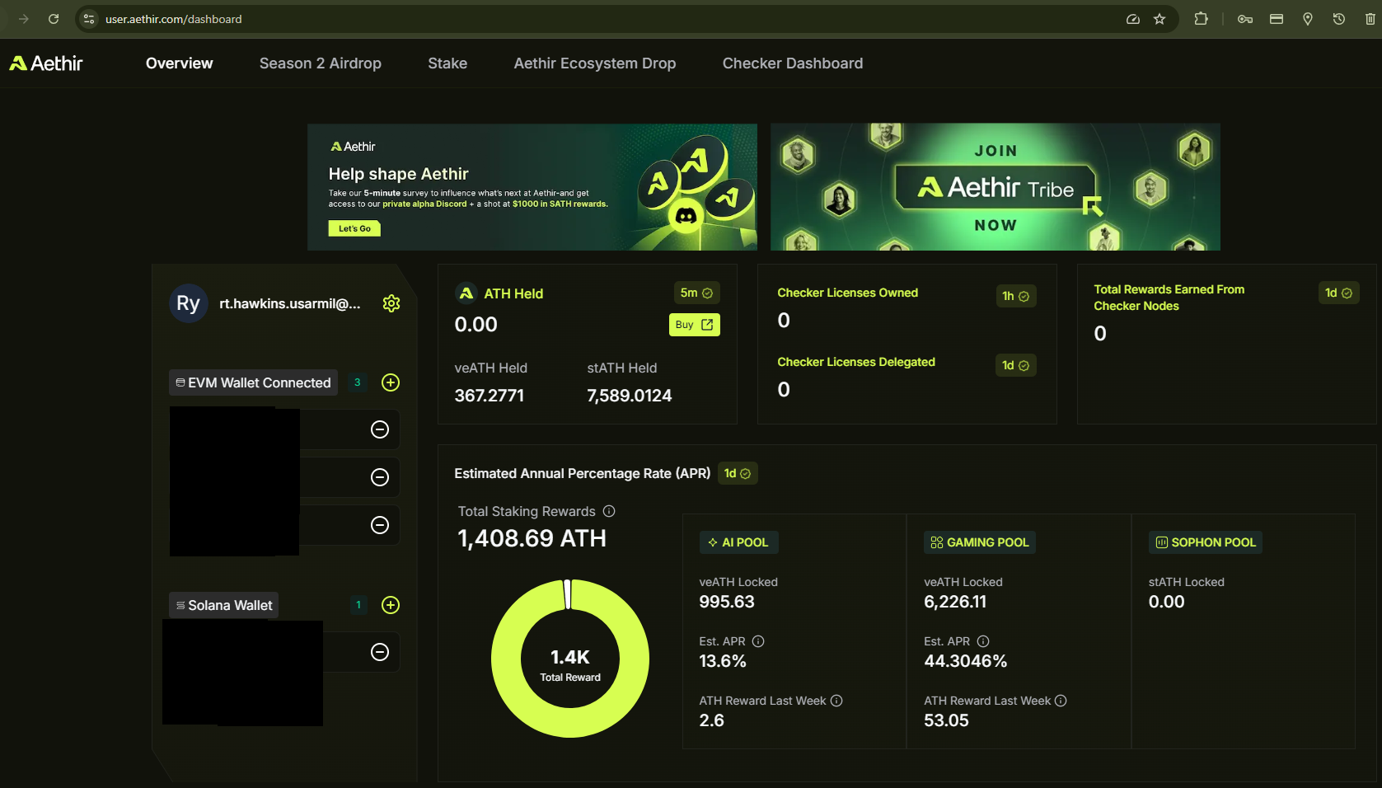Viewport: 1382px width, 788px height.
Task: Click Total Staking Rewards info icon
Action: coord(609,511)
